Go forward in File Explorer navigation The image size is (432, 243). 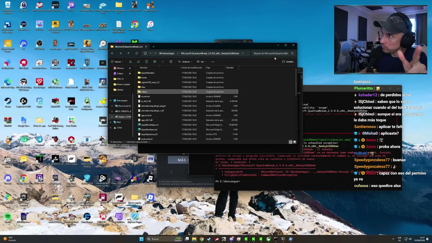click(x=120, y=53)
